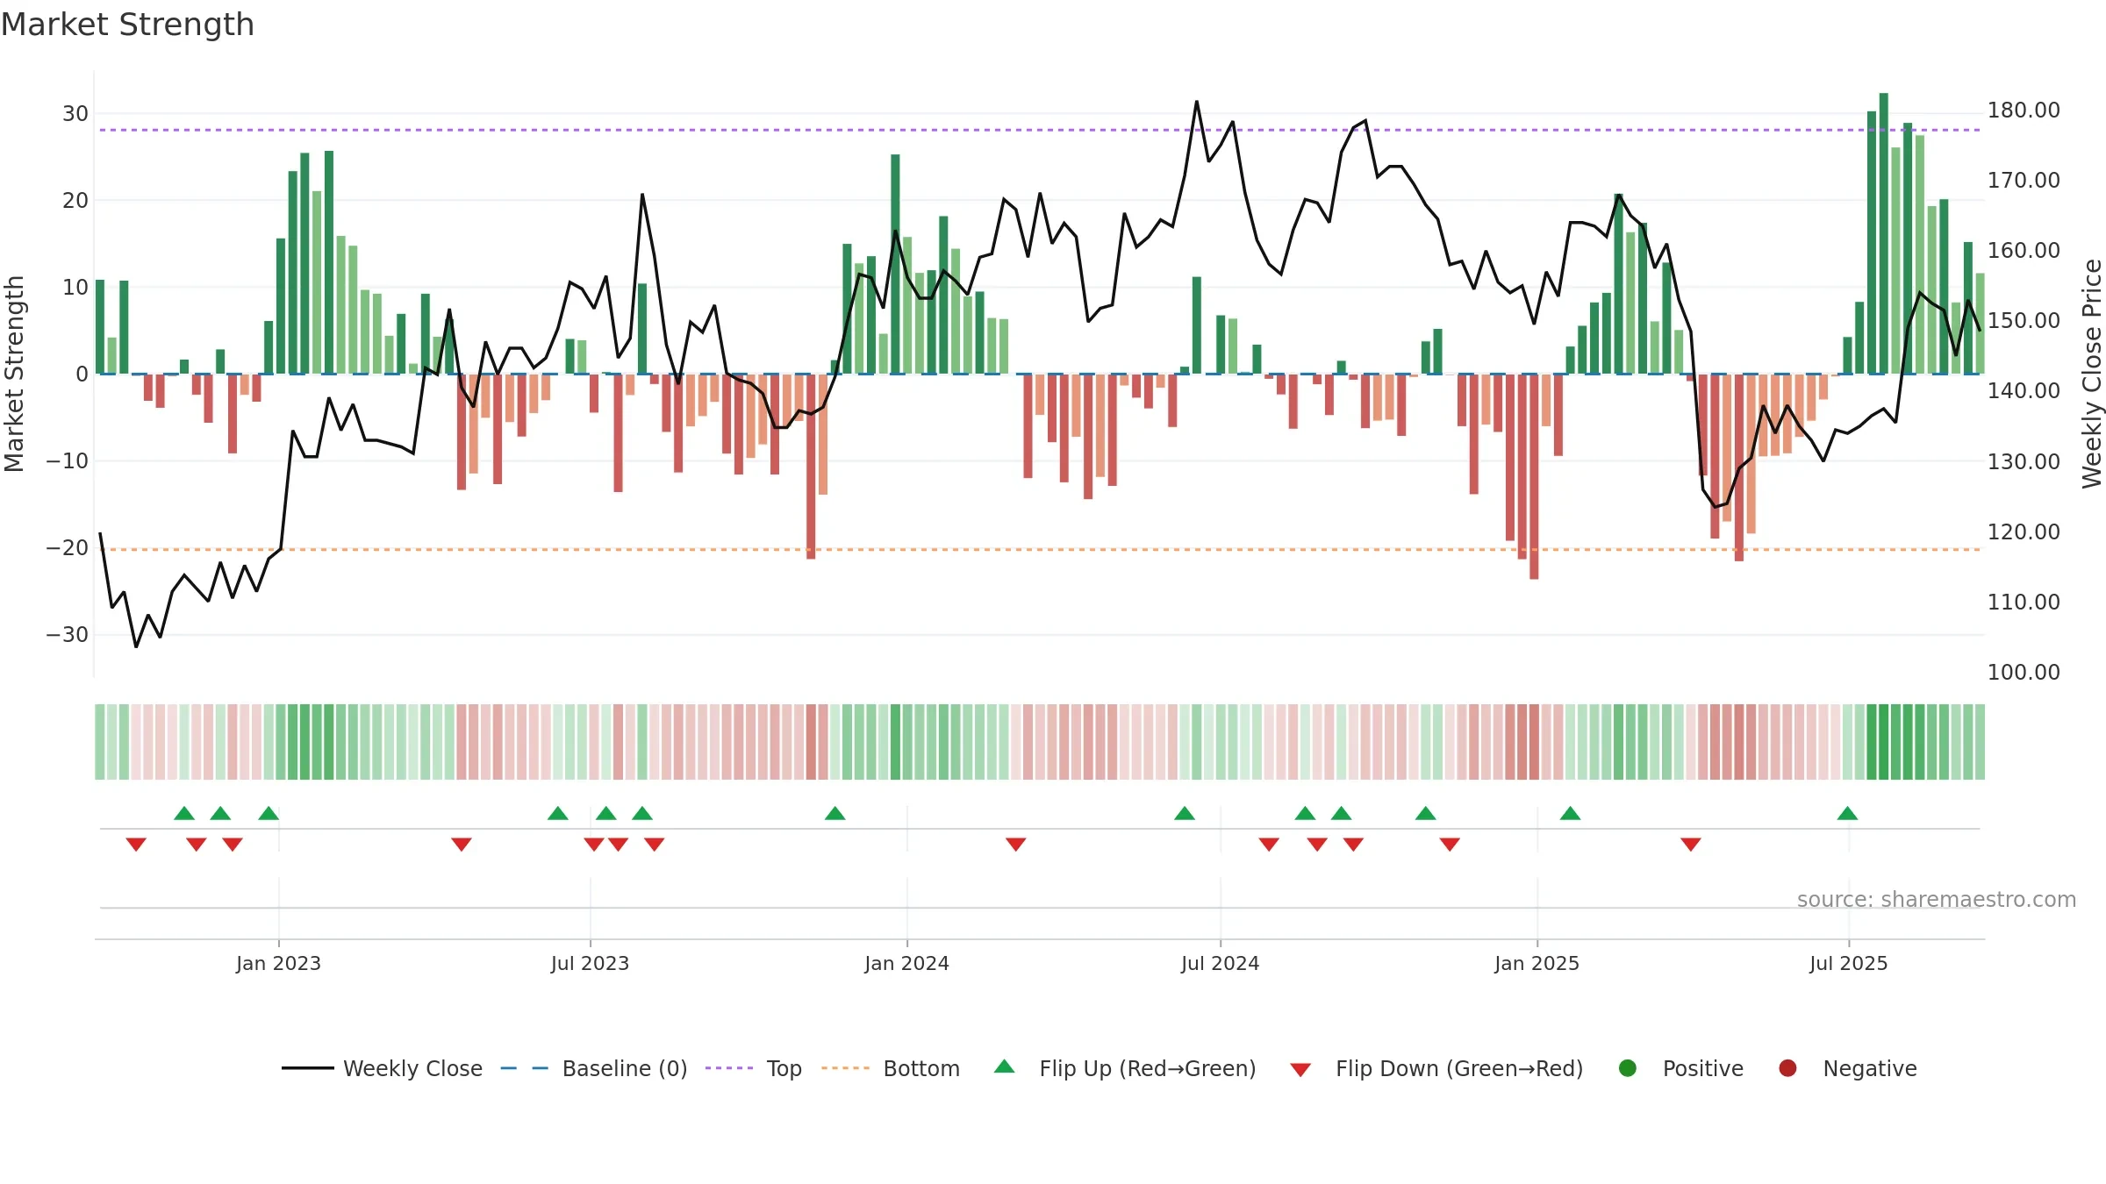Click the 150.00 price tick label
Screen dimensions: 2106x1184
pyautogui.click(x=2024, y=320)
